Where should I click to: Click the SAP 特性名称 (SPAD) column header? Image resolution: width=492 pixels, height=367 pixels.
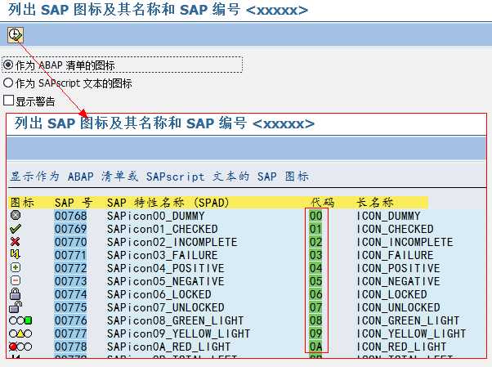point(168,203)
